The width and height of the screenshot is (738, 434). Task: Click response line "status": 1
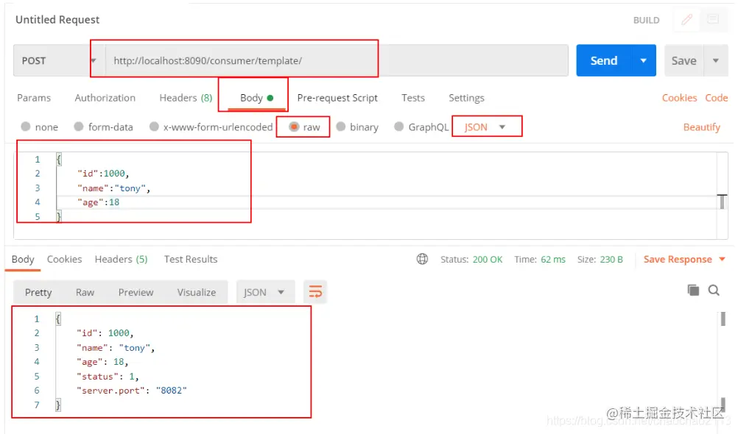(108, 376)
